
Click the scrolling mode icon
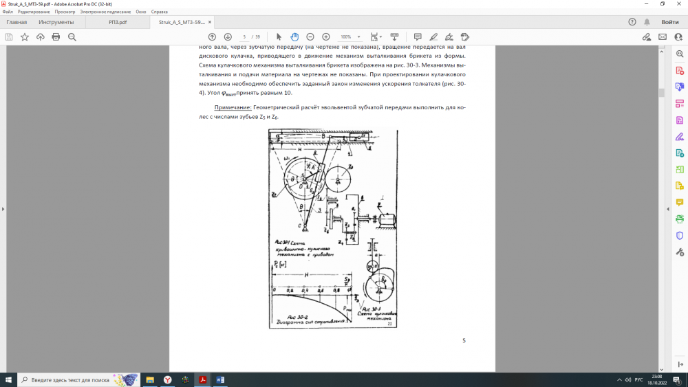tap(394, 37)
